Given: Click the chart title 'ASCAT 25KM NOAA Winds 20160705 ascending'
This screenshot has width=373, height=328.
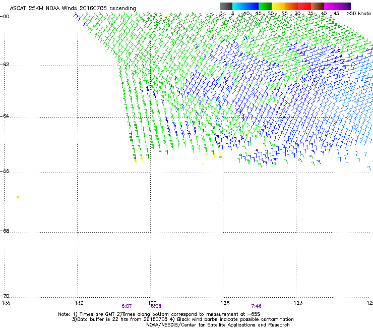Looking at the screenshot, I should point(73,9).
